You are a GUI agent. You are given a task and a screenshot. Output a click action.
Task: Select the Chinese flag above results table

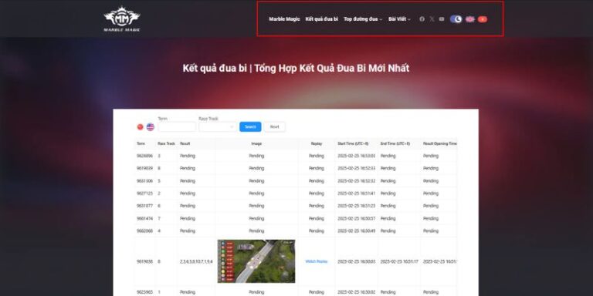click(141, 127)
